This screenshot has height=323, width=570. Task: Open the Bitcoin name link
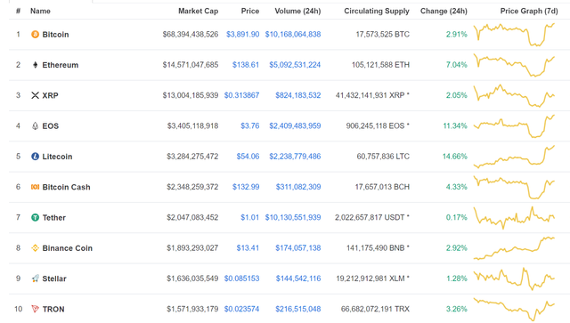click(x=55, y=35)
